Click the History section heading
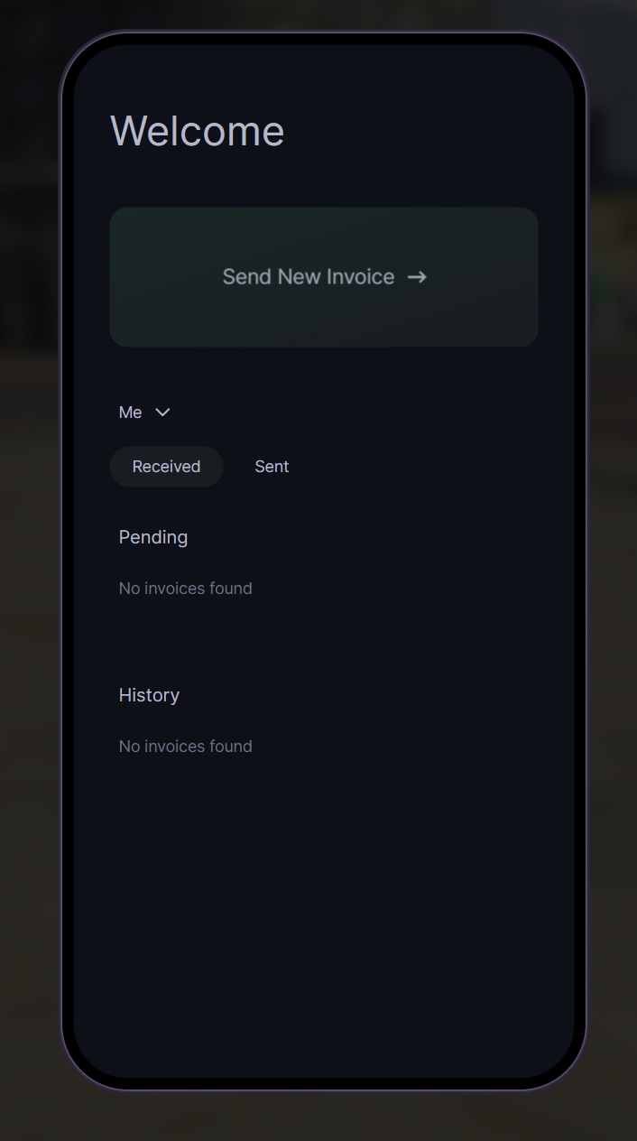Viewport: 637px width, 1141px height. pyautogui.click(x=149, y=695)
